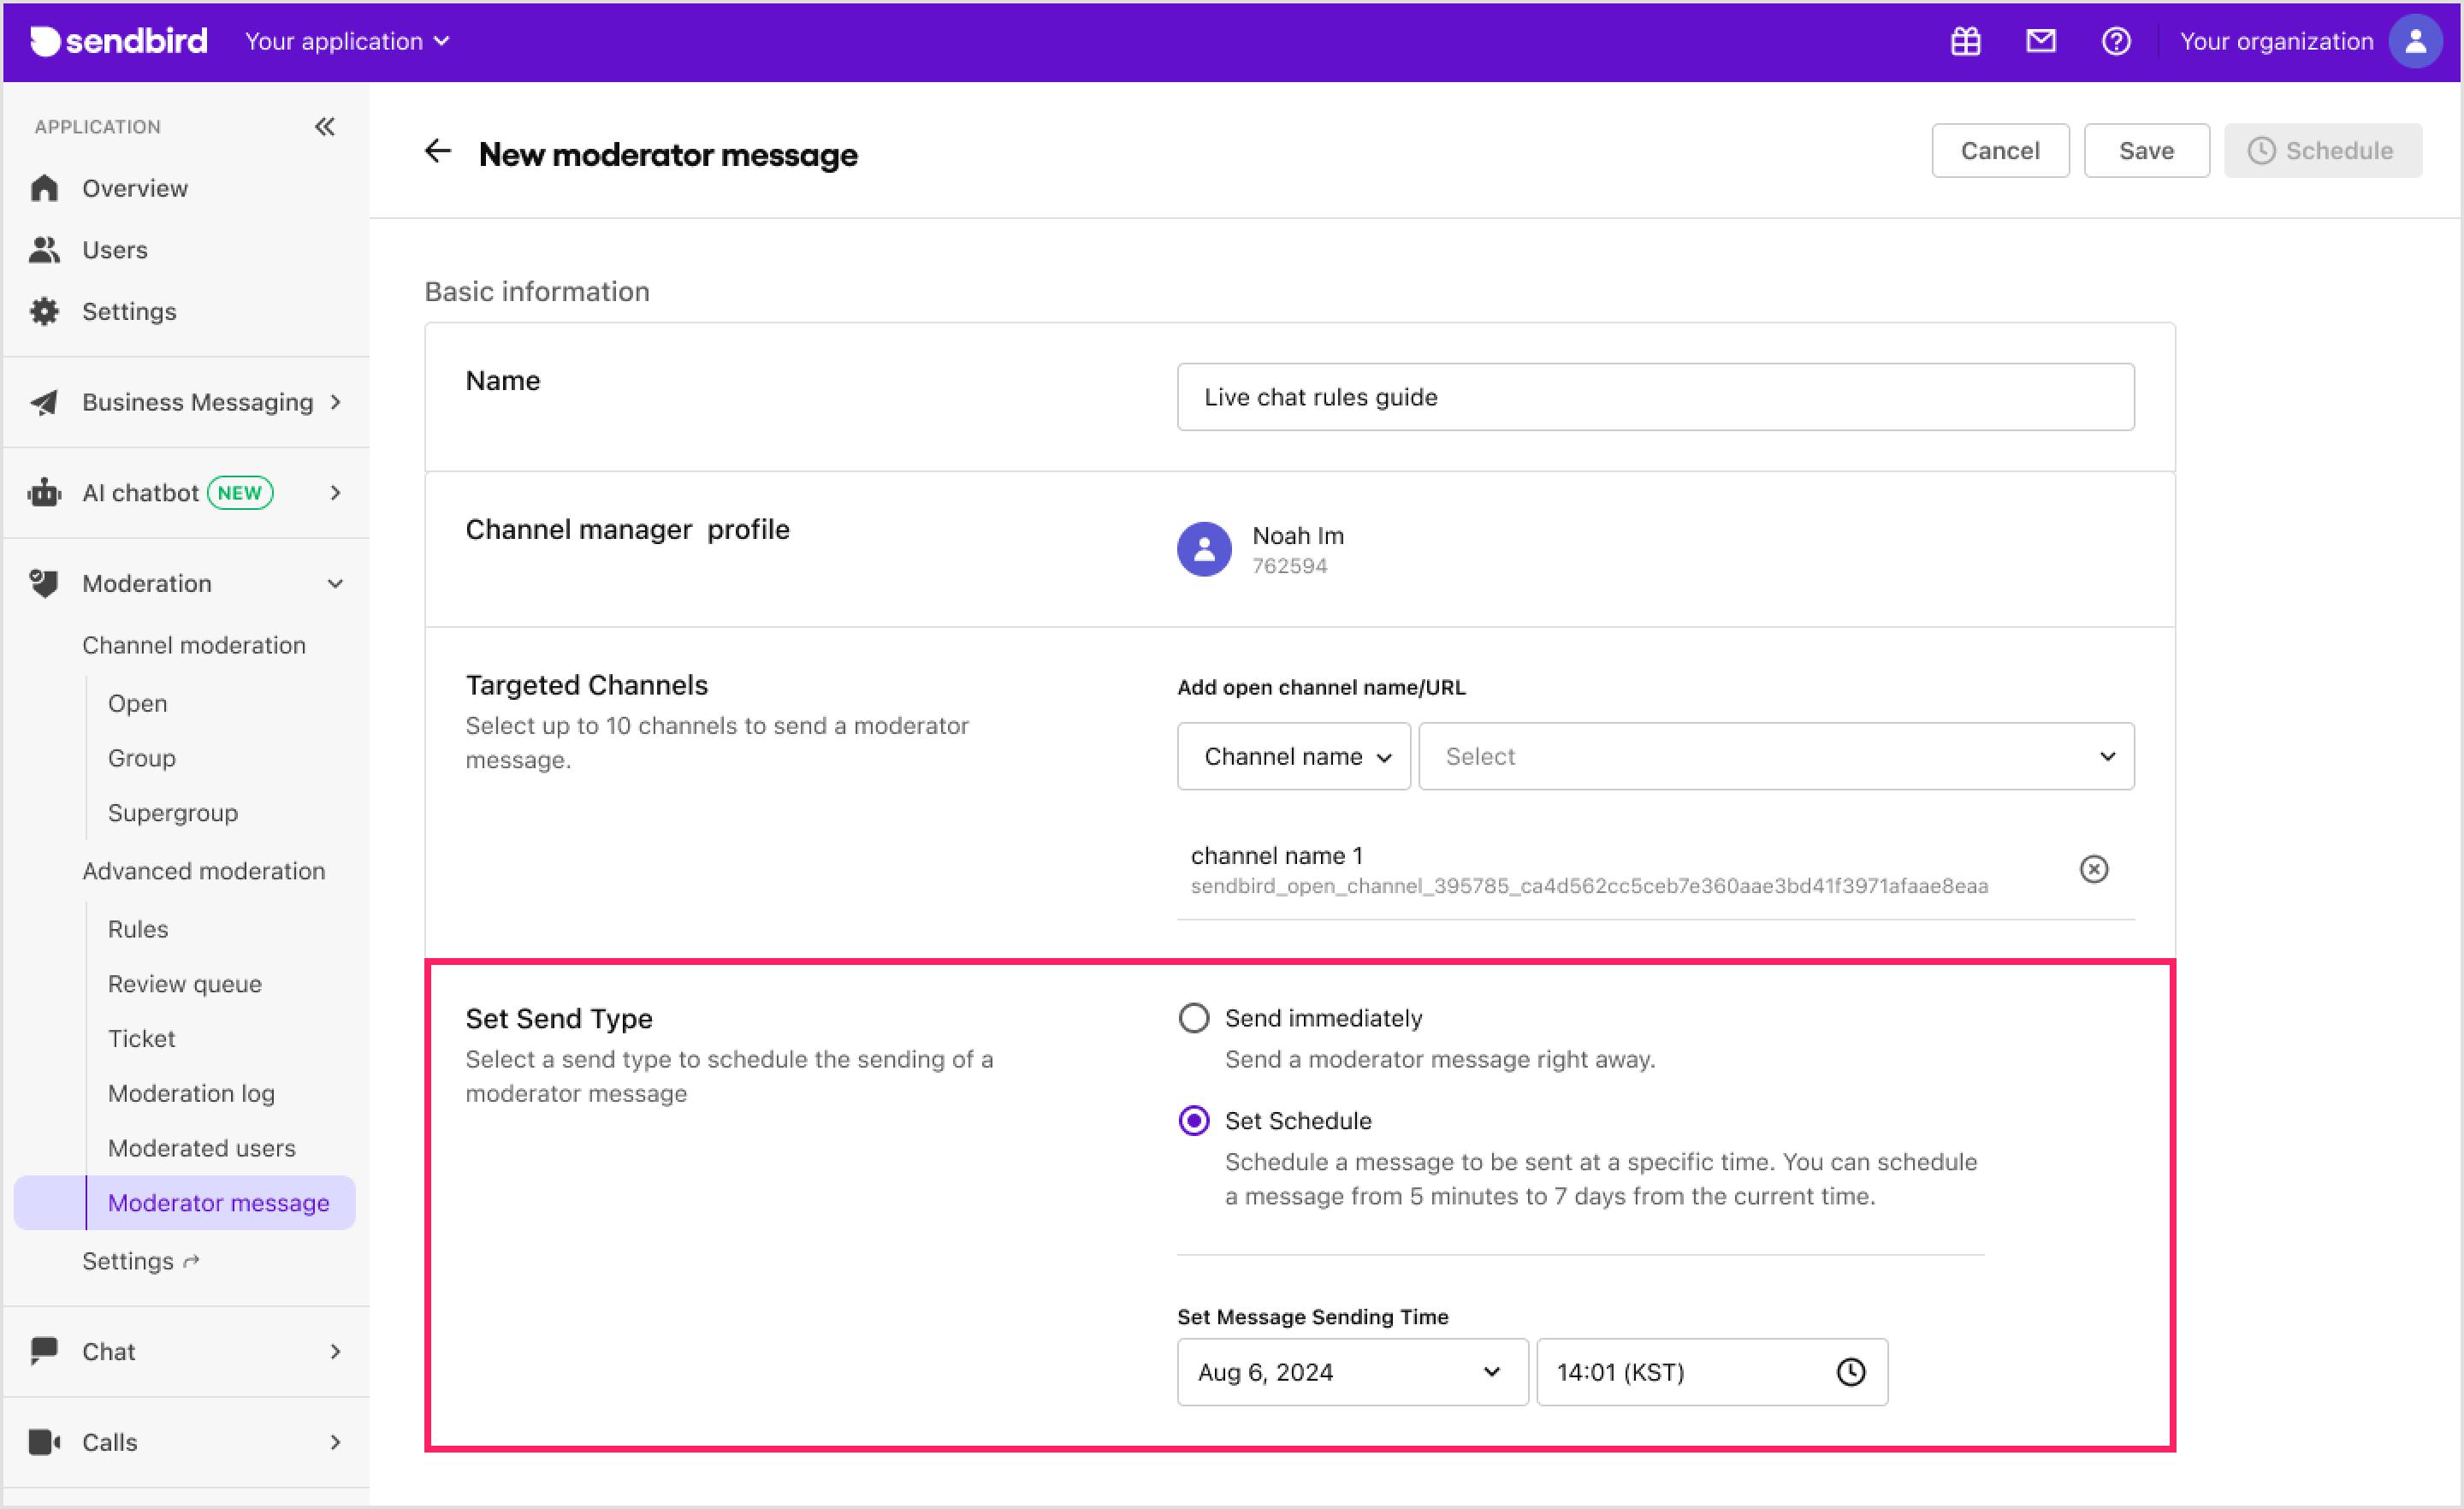
Task: Open Your application dropdown
Action: [x=347, y=41]
